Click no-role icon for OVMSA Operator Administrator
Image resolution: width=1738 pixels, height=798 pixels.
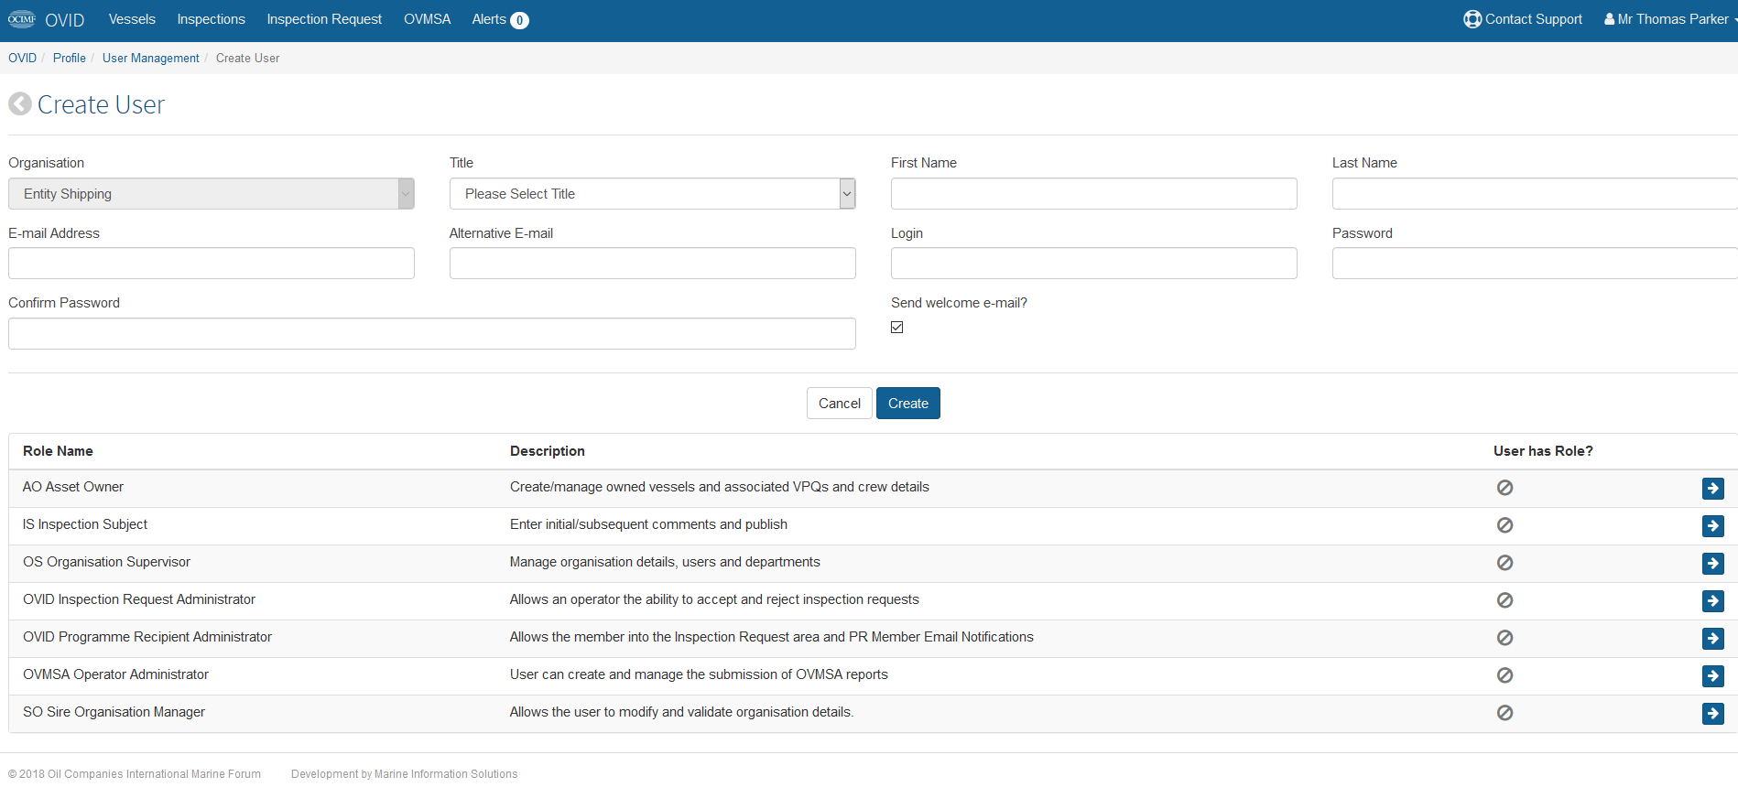tap(1504, 675)
